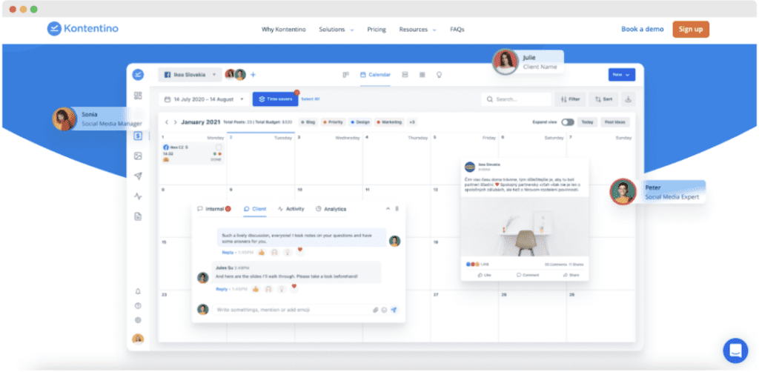Open the paper-plane publishing icon in sidebar

pyautogui.click(x=138, y=176)
